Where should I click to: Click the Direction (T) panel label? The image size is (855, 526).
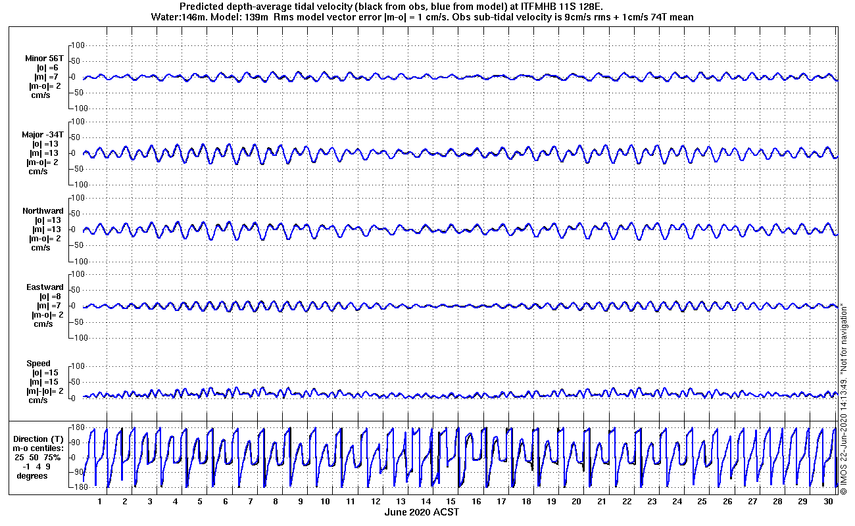point(40,439)
